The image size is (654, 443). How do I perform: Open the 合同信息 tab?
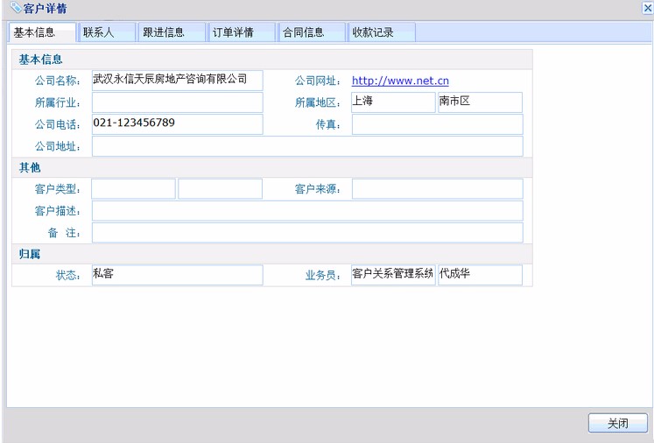click(x=312, y=32)
